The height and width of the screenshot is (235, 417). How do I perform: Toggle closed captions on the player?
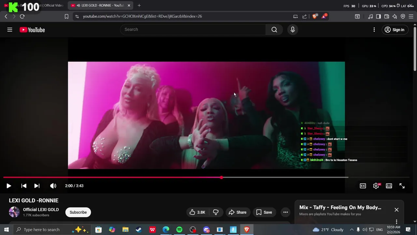click(363, 186)
